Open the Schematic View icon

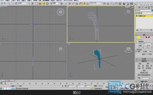(x=120, y=4)
